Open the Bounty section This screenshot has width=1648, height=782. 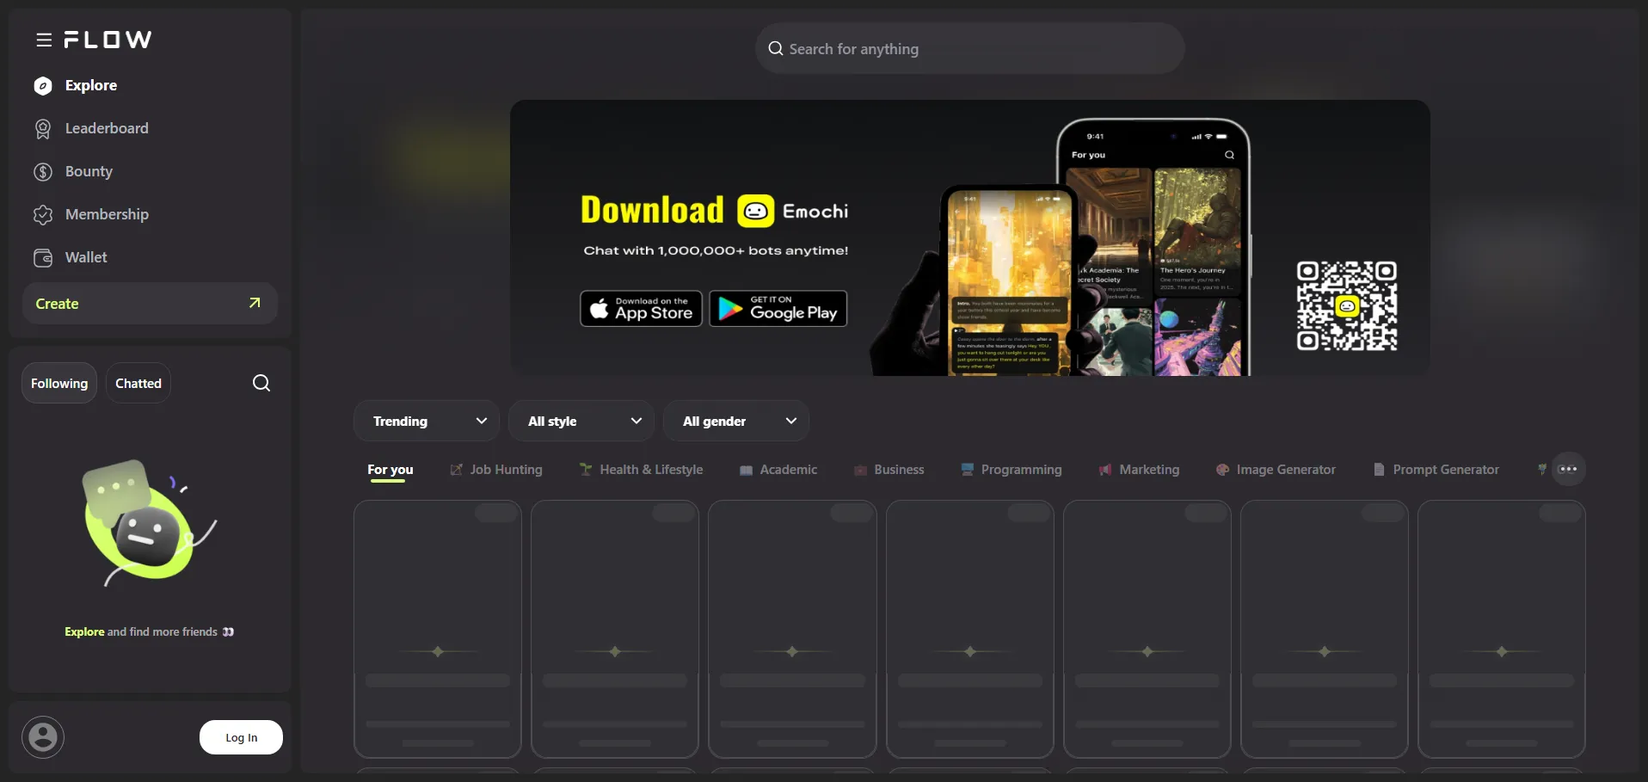click(88, 171)
